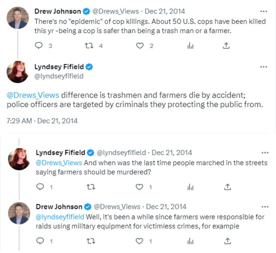Share Drew Johnson's first tweet

click(x=226, y=46)
